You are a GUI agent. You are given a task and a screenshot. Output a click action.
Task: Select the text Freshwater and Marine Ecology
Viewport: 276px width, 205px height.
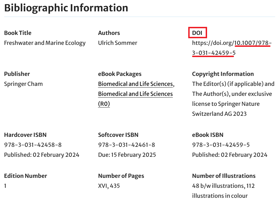pyautogui.click(x=45, y=43)
